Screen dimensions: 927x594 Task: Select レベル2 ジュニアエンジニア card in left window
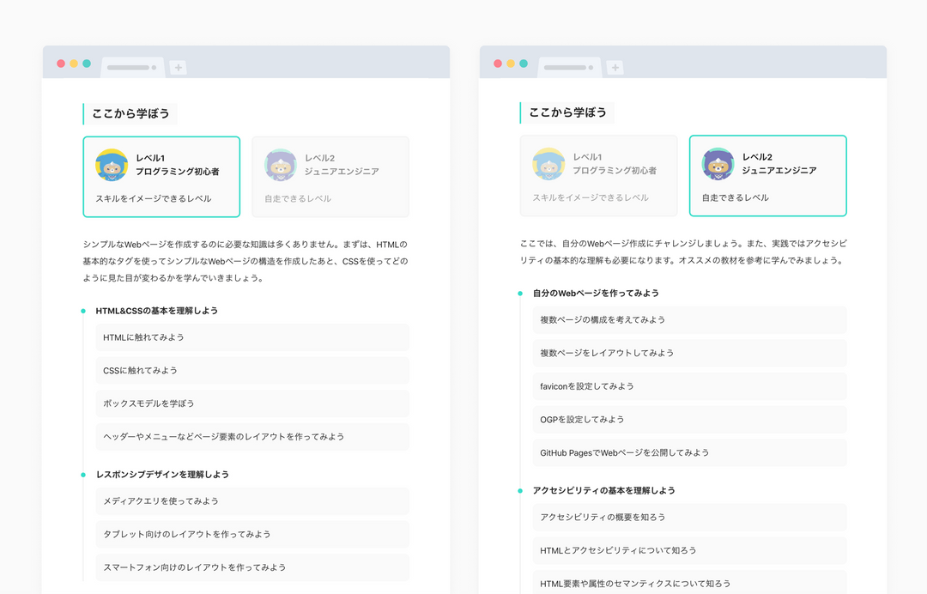point(330,177)
